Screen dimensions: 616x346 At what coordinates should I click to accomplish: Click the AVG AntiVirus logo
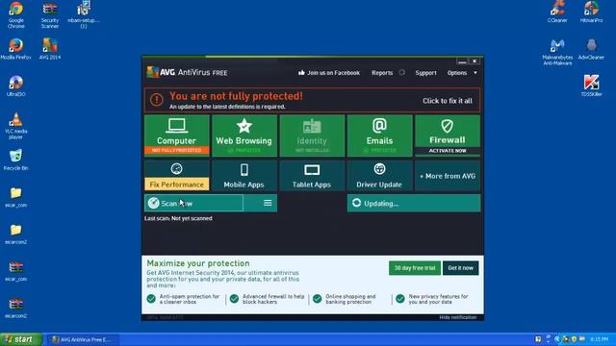tap(187, 72)
